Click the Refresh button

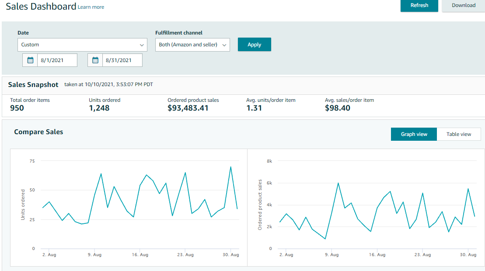coord(419,5)
